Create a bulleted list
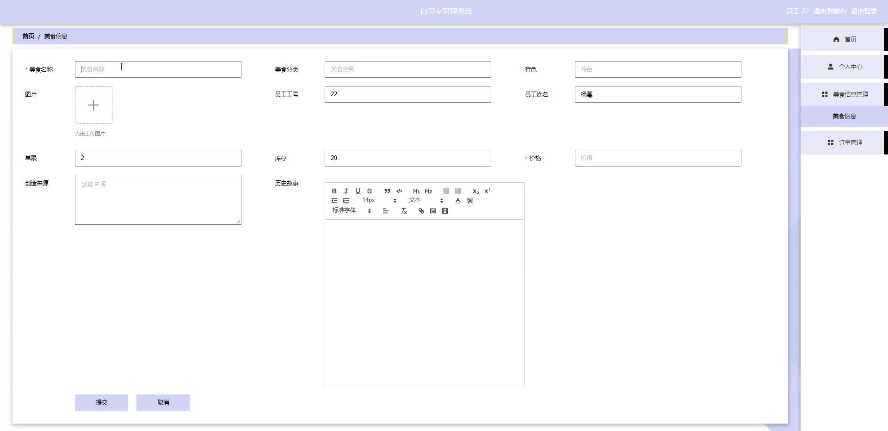This screenshot has height=431, width=888. [x=458, y=191]
